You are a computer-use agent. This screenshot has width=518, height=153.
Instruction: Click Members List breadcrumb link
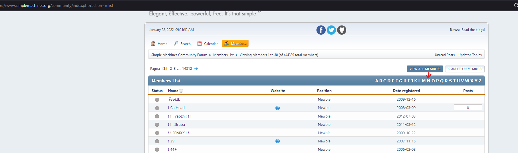pyautogui.click(x=223, y=55)
